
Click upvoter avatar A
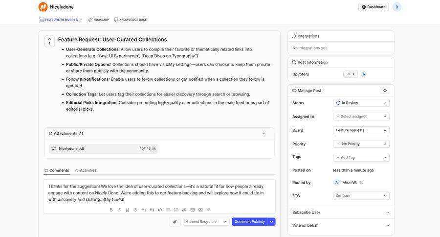364,74
